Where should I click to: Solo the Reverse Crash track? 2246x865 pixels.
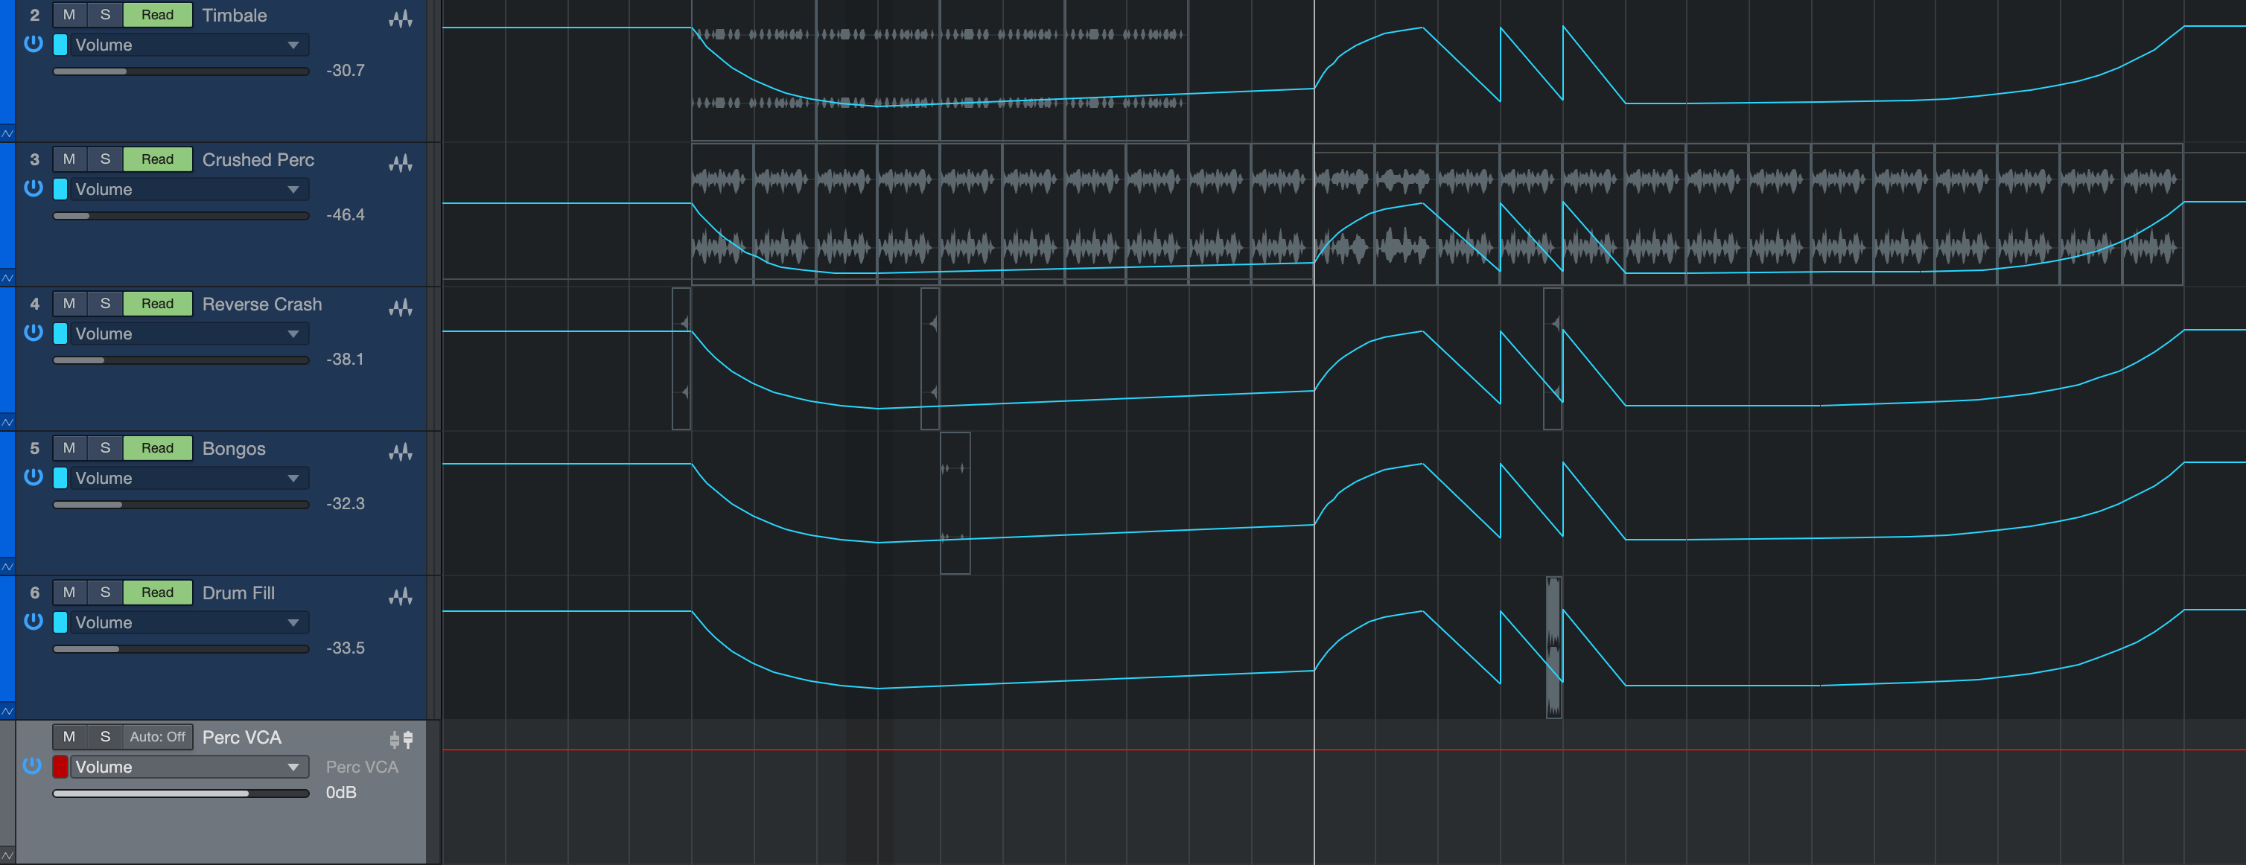[106, 304]
